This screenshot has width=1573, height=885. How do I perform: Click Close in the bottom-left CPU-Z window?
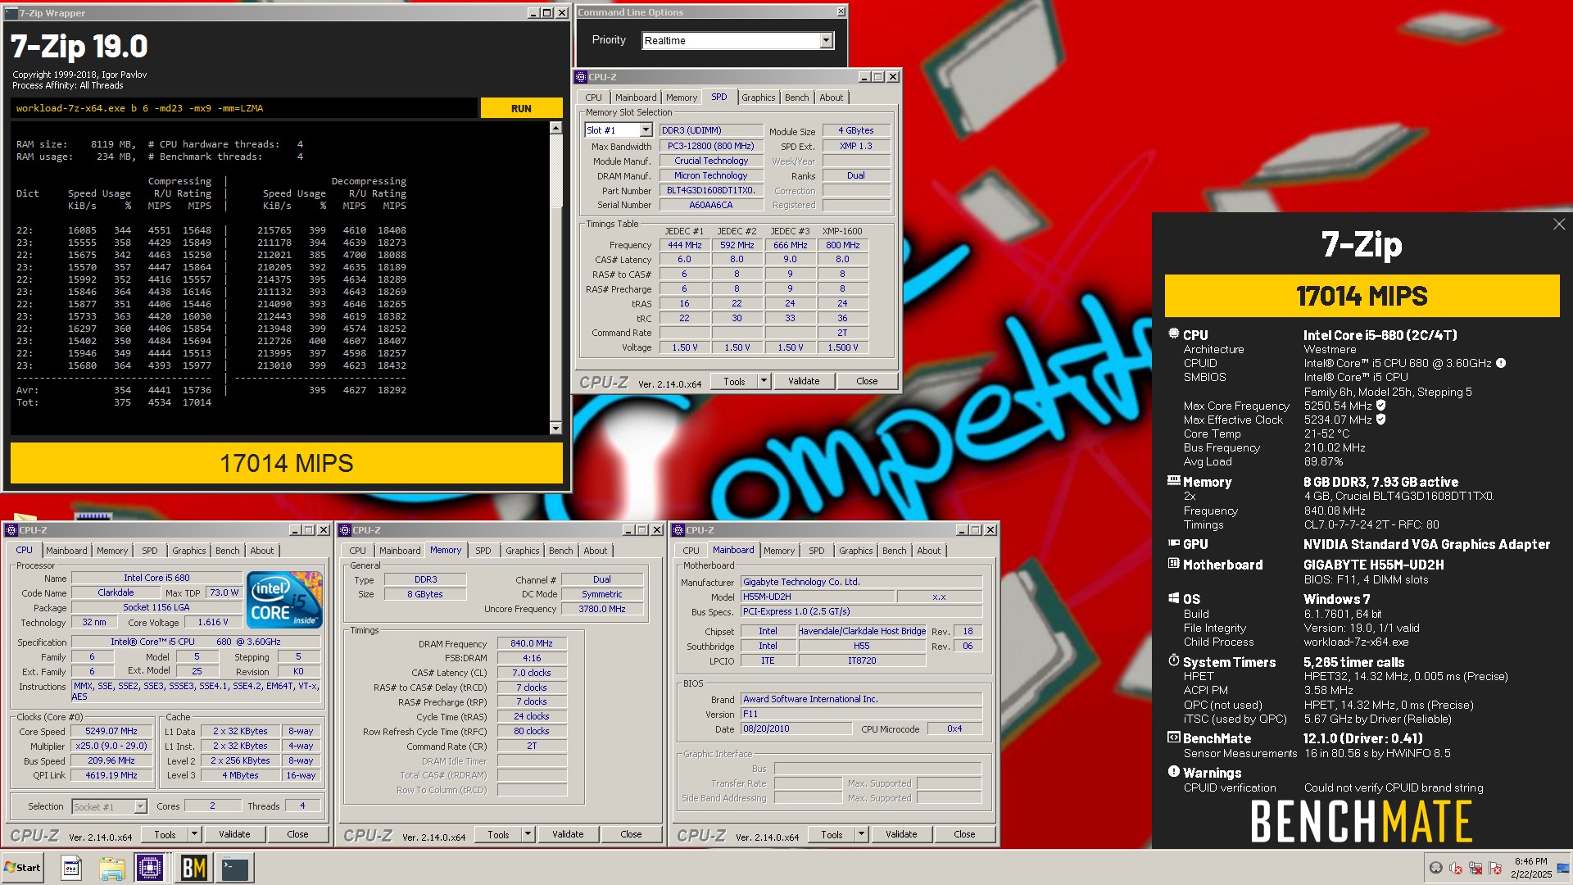coord(297,834)
